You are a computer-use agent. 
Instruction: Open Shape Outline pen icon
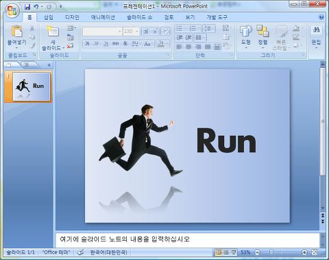coord(296,37)
